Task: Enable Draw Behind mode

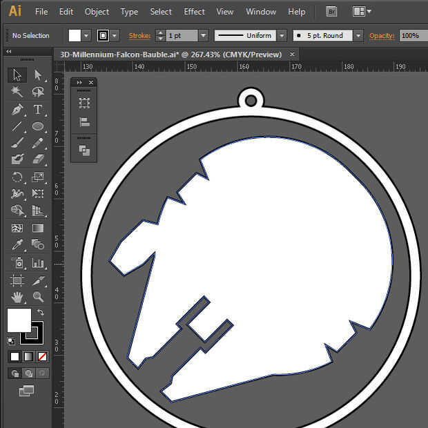Action: 29,373
